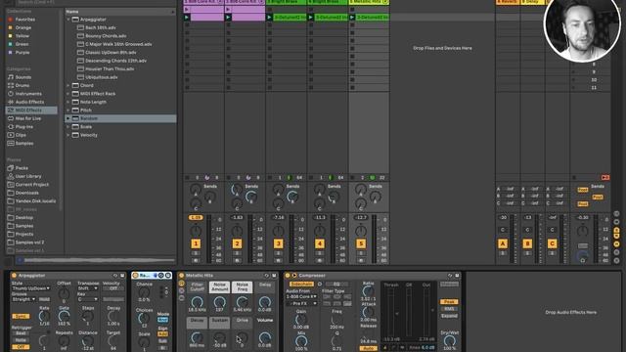This screenshot has height=352, width=626.
Task: Select MIDI Effects category
Action: click(31, 110)
